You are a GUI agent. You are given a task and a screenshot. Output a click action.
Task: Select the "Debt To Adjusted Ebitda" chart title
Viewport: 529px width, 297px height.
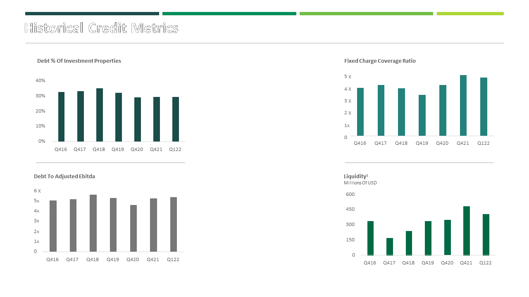pos(64,176)
